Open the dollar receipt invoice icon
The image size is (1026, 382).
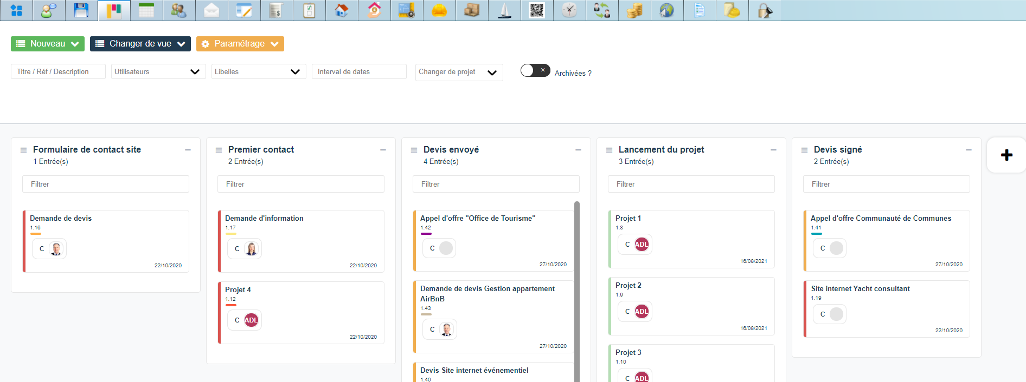(x=277, y=10)
